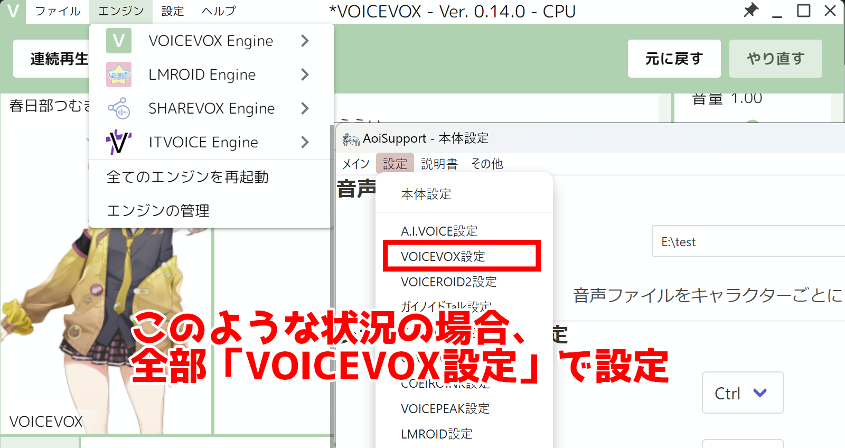
Task: Open the ヘルプ menu
Action: tap(219, 11)
